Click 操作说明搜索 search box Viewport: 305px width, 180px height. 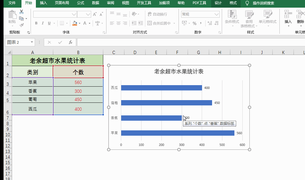263,3
